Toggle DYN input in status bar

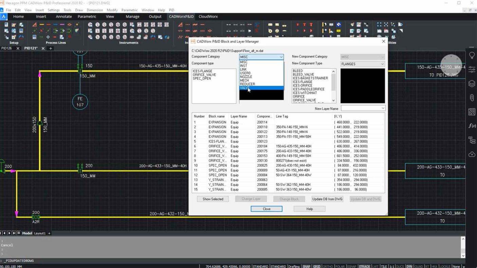(409, 266)
